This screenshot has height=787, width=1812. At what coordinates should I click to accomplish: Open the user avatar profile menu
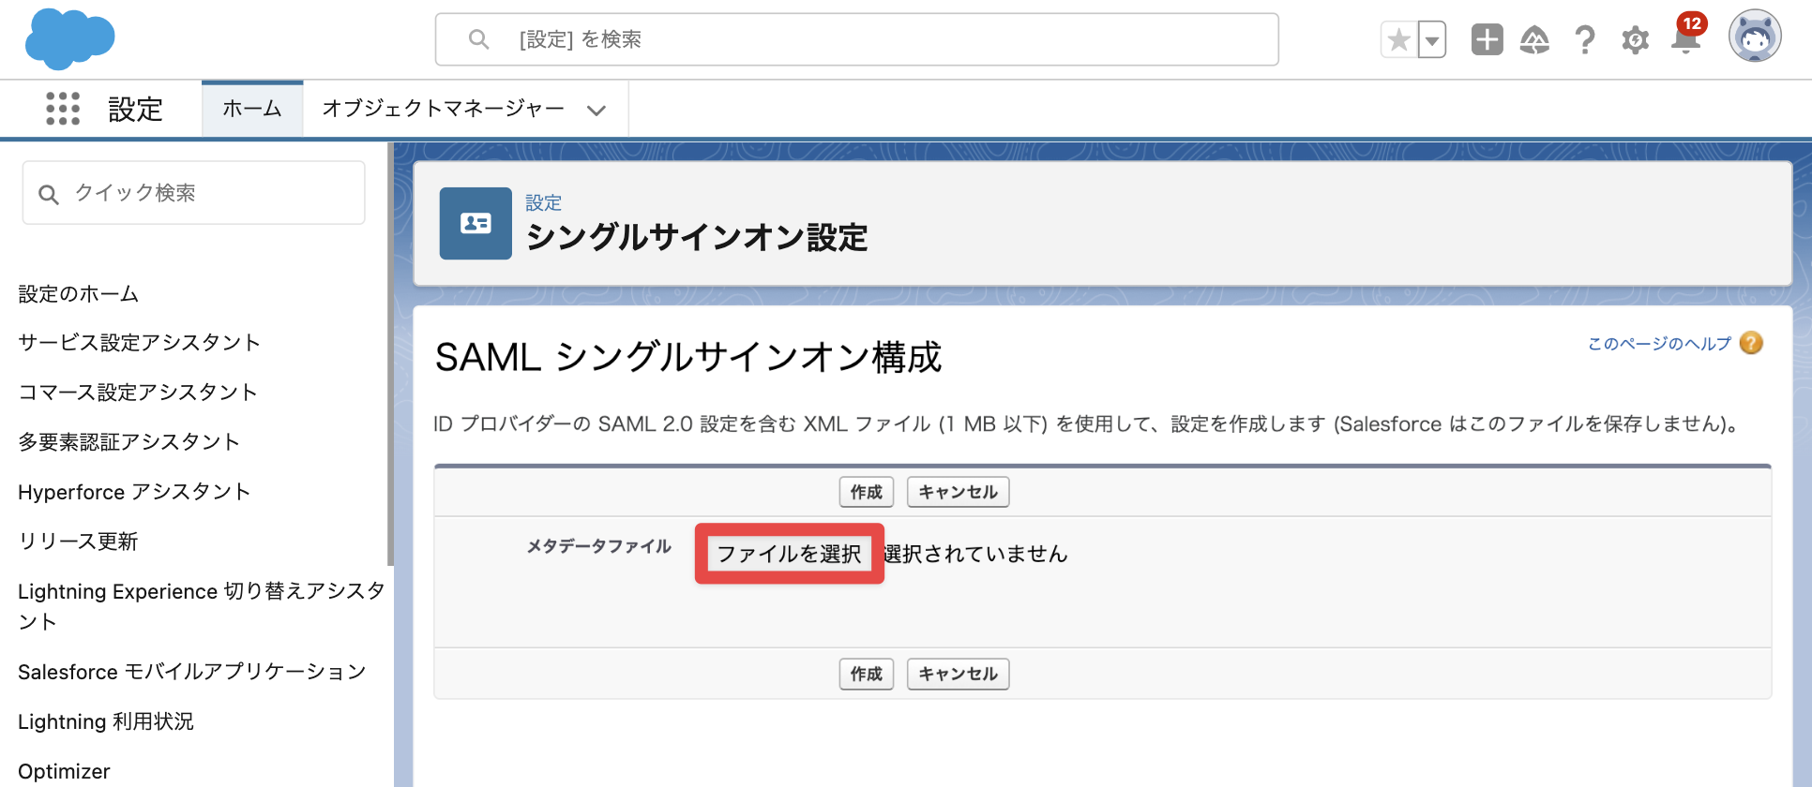[1755, 37]
